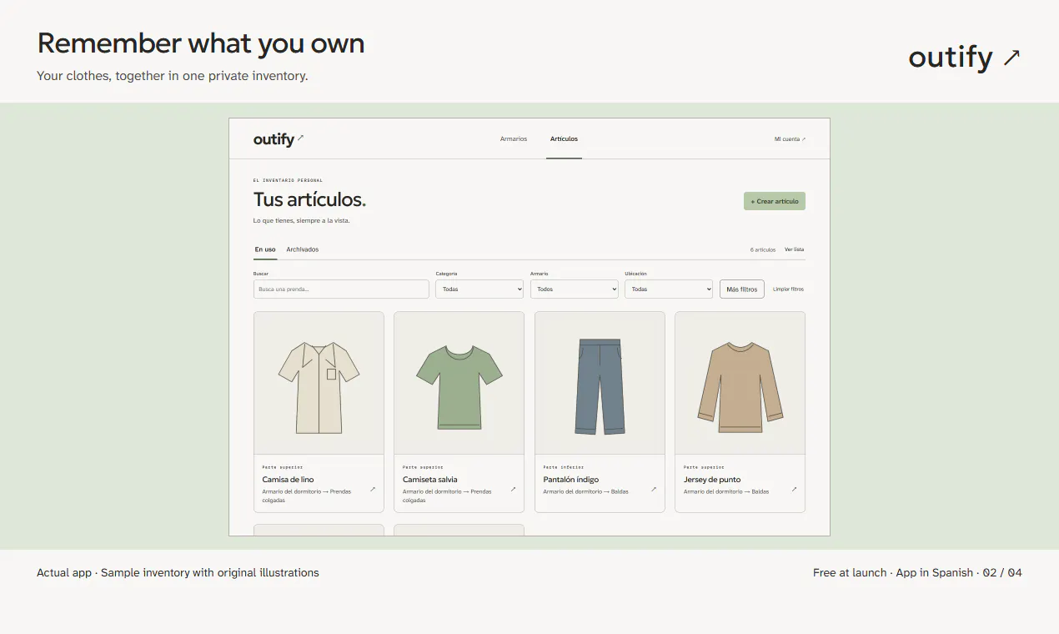1059x634 pixels.
Task: Switch to the En uso tab
Action: click(x=265, y=249)
